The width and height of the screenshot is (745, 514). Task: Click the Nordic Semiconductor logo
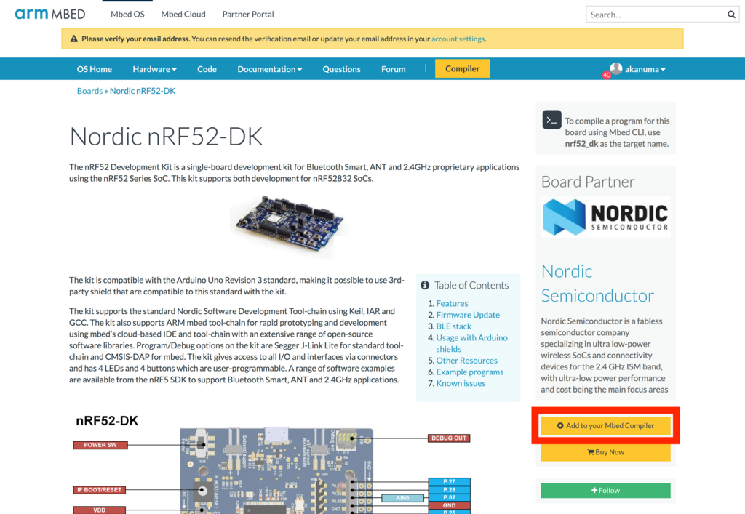click(606, 217)
